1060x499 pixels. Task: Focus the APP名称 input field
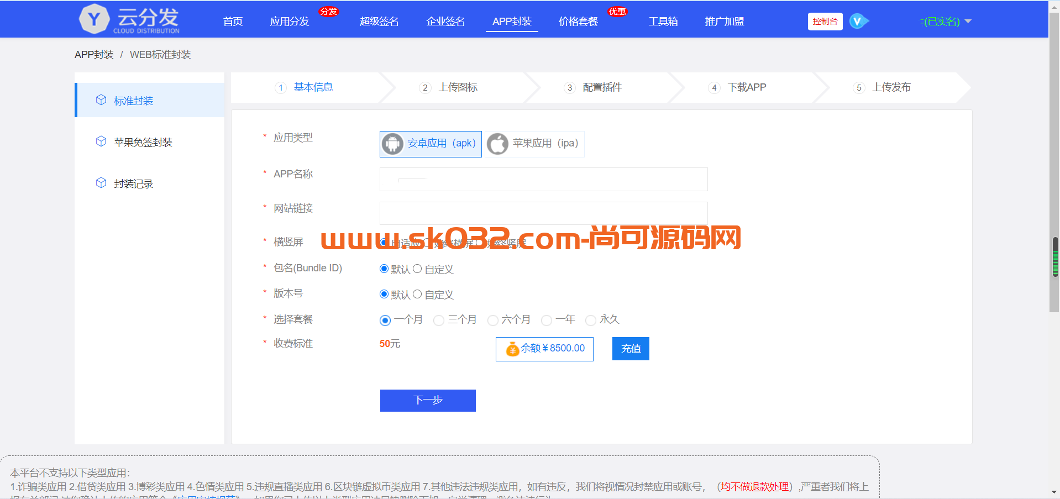tap(543, 179)
